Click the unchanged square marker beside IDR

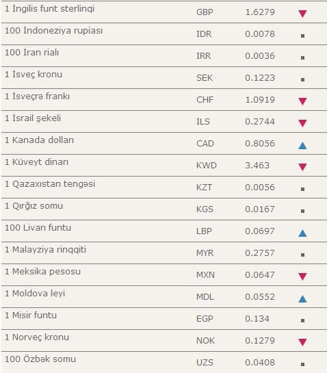(x=302, y=36)
